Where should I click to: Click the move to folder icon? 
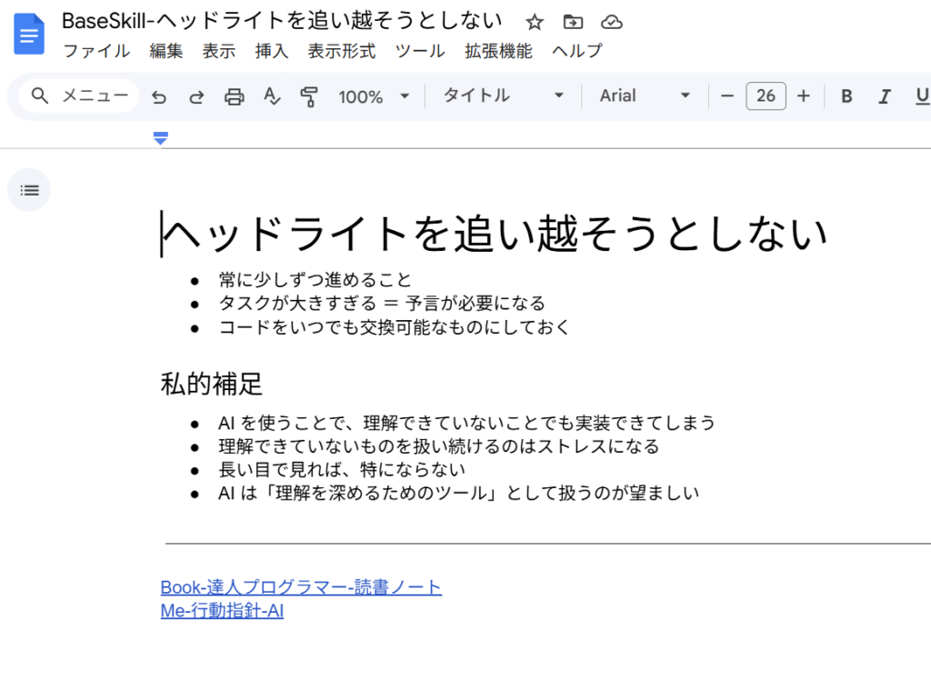pyautogui.click(x=573, y=22)
